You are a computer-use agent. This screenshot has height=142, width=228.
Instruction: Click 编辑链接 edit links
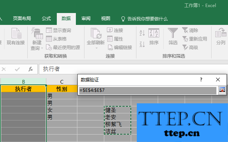[120, 47]
